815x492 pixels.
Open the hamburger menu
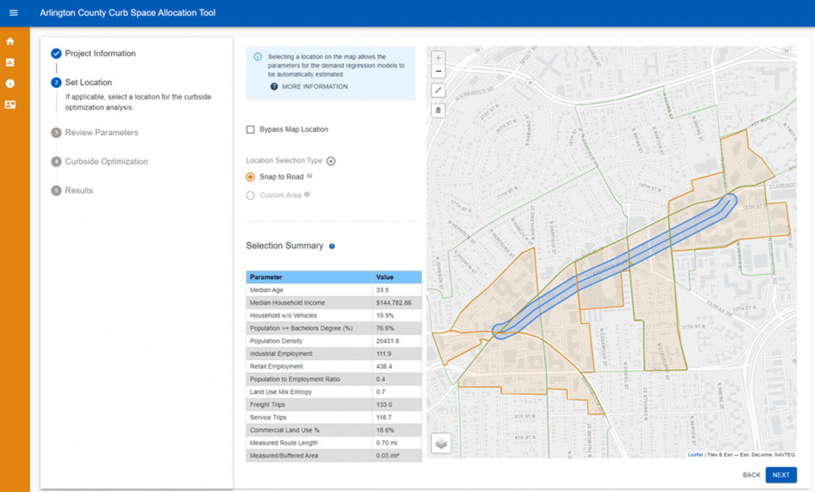14,12
